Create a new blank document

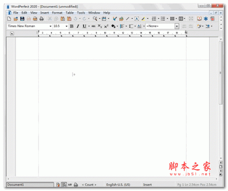click(9, 19)
